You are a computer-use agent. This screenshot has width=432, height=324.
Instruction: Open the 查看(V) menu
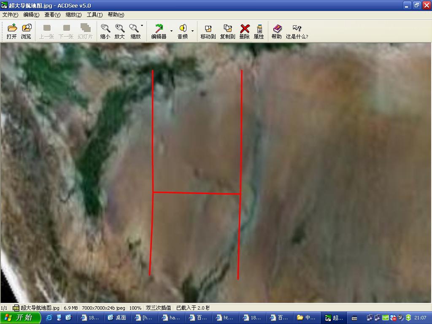(x=52, y=15)
